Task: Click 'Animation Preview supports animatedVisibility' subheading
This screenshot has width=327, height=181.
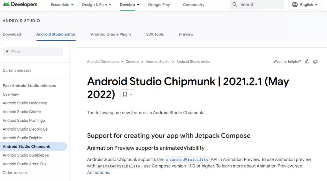Action: pyautogui.click(x=146, y=148)
